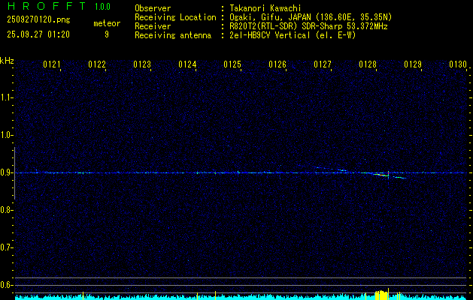Select the 0.9 kHz axis label
473x300 pixels.
click(x=7, y=172)
